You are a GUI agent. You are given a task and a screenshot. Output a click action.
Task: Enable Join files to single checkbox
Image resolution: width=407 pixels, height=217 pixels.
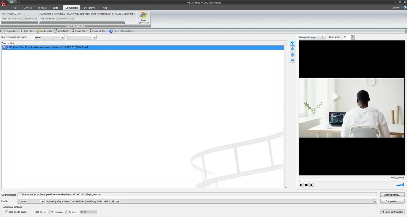[x=7, y=212]
